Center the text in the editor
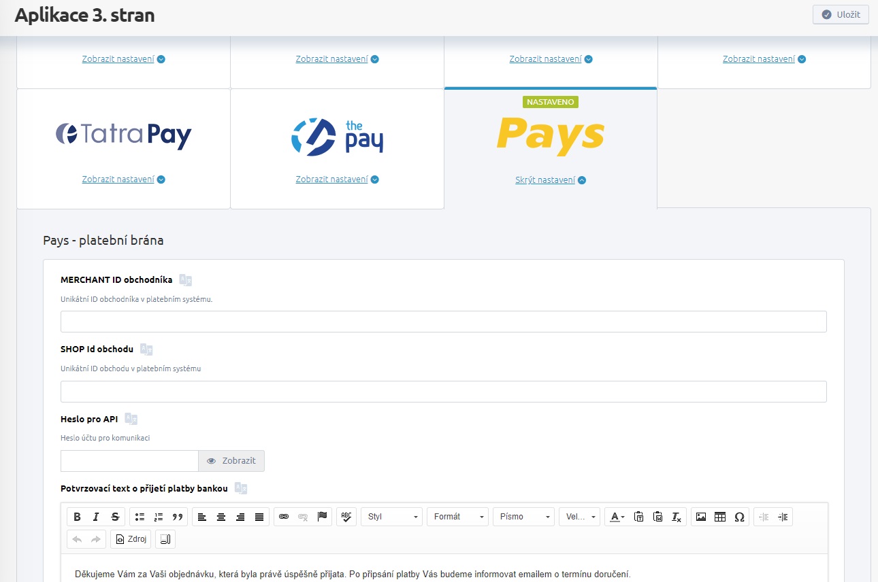 click(221, 517)
